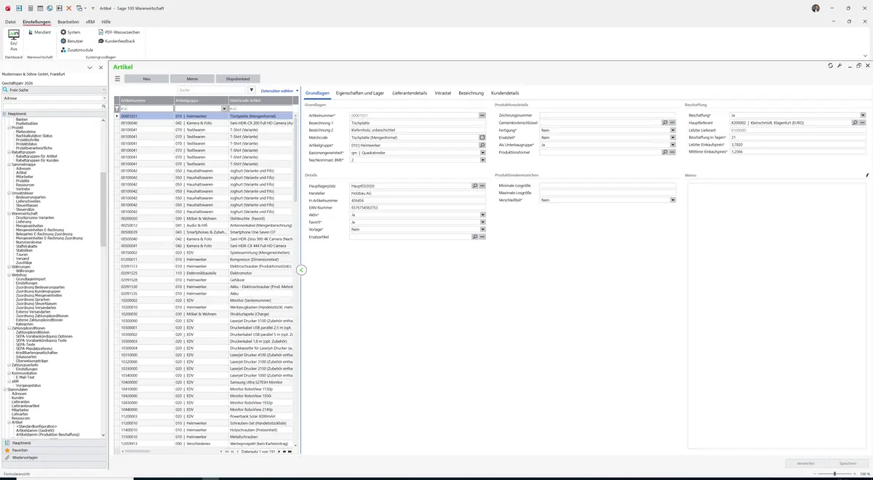
Task: Switch to Lieferantendetails tab
Action: click(410, 93)
